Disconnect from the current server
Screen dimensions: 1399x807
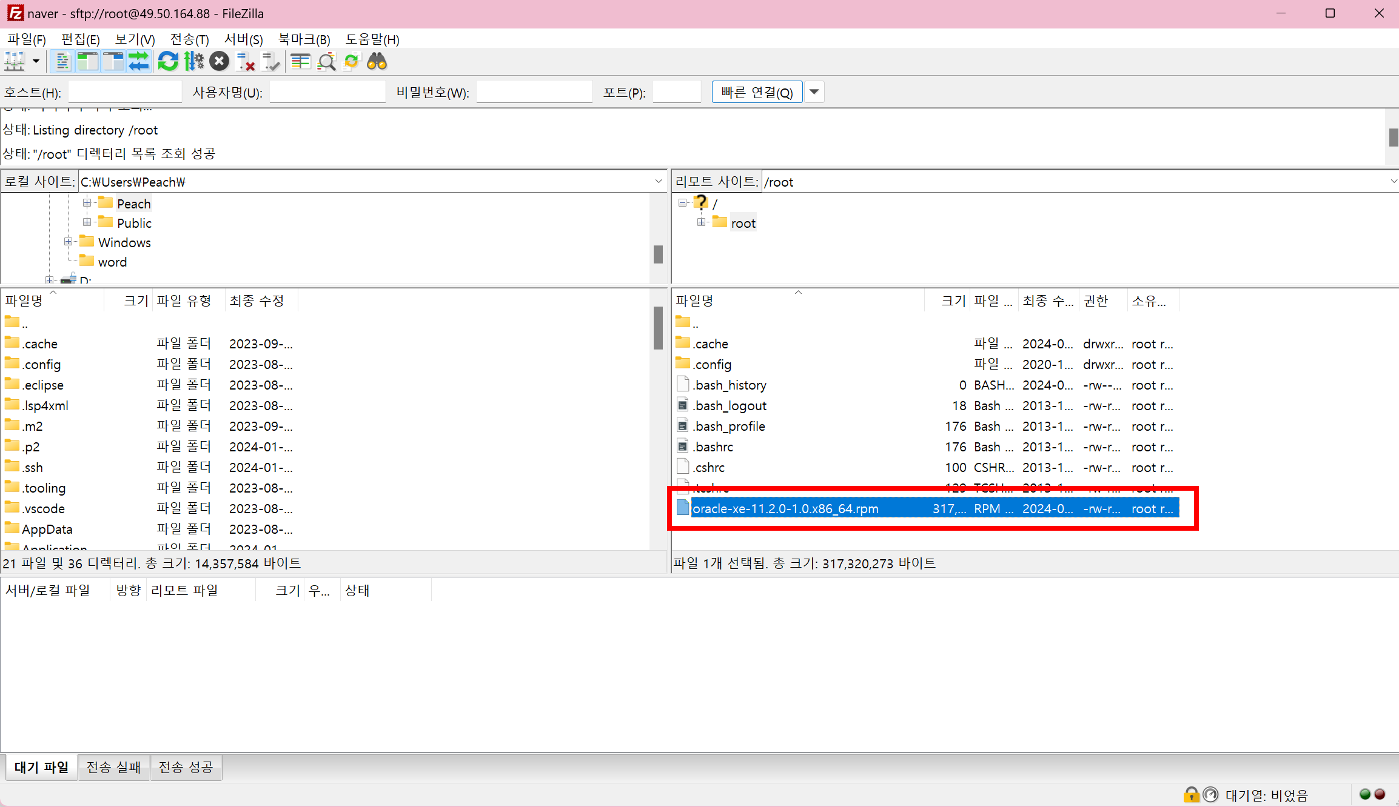click(x=245, y=62)
